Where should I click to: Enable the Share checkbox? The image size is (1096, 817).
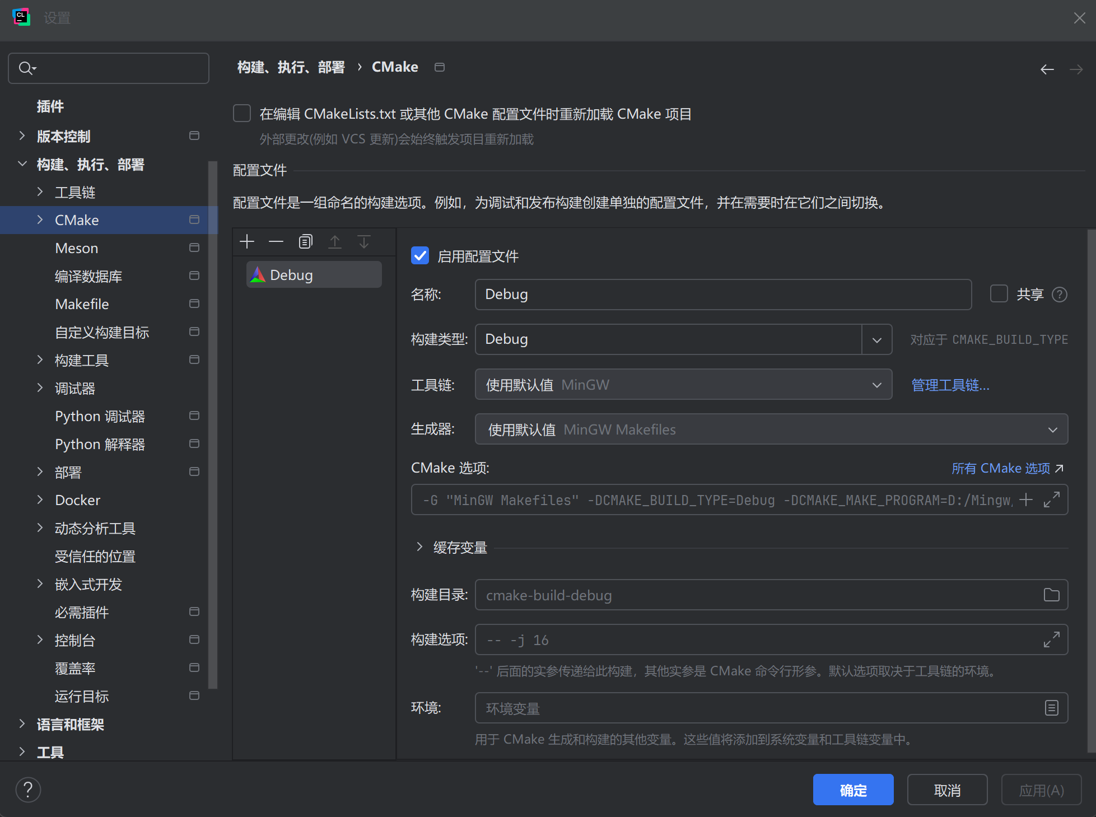[999, 294]
